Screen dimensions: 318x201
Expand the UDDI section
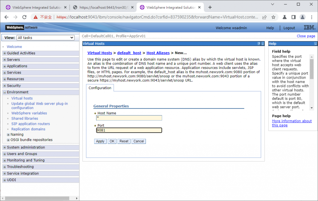[5, 180]
